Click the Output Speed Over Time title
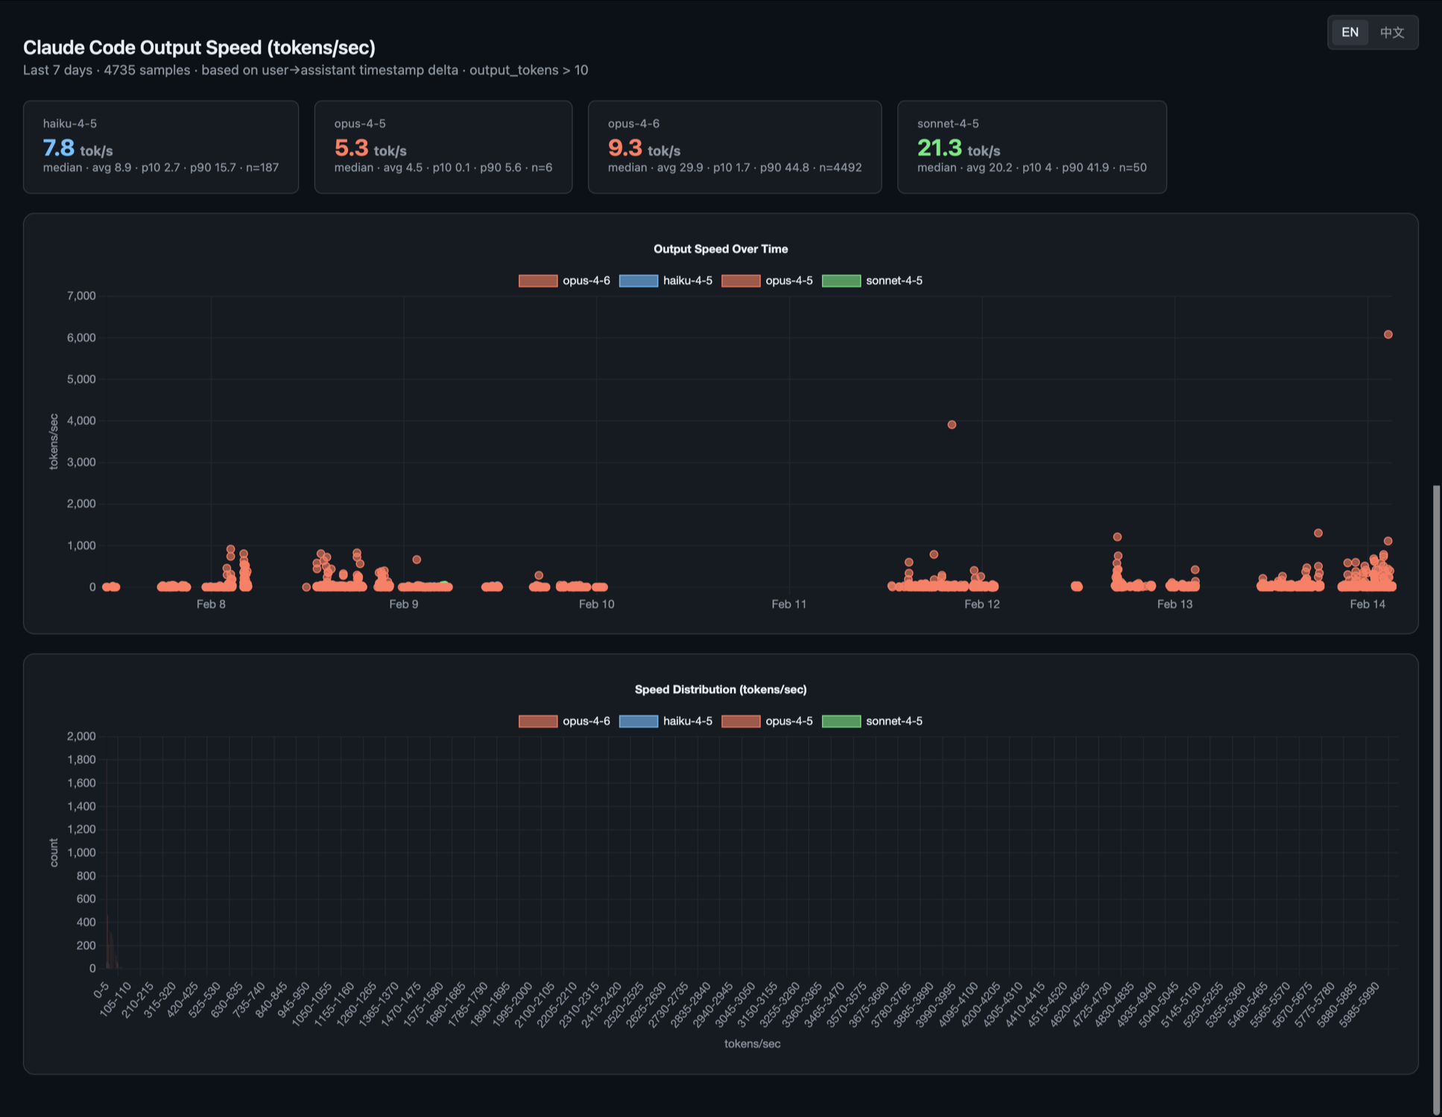1442x1117 pixels. 721,249
